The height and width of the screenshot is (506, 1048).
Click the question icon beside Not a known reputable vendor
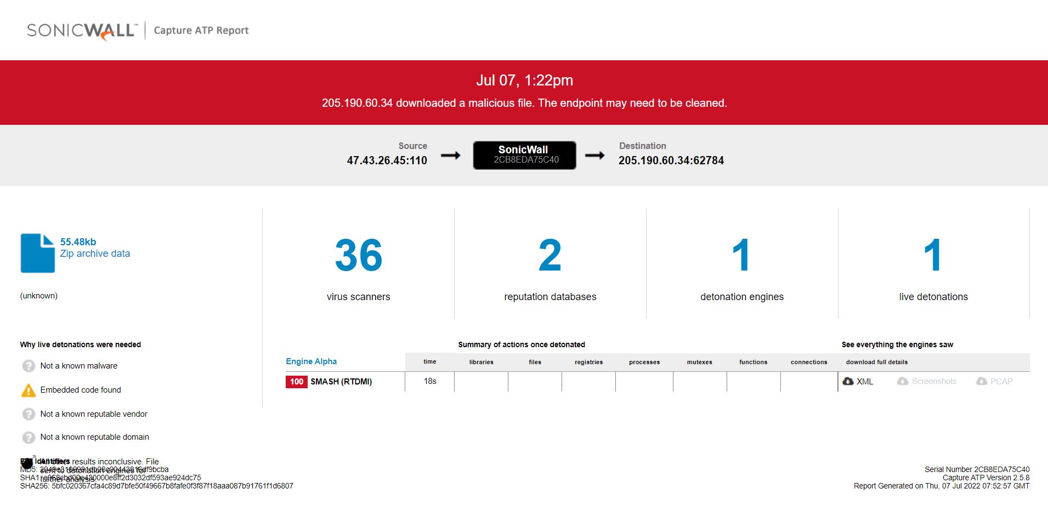tap(29, 414)
